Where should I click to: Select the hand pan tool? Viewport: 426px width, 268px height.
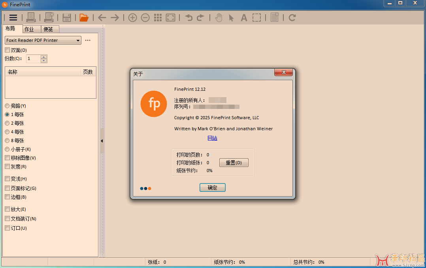pyautogui.click(x=219, y=18)
